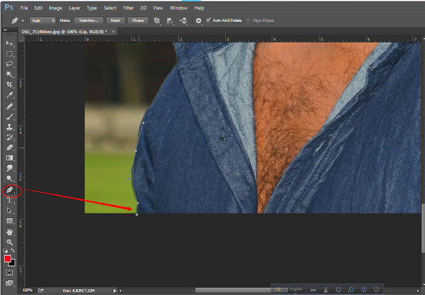
Task: Select the Rectangular Marquee tool
Action: (9, 54)
